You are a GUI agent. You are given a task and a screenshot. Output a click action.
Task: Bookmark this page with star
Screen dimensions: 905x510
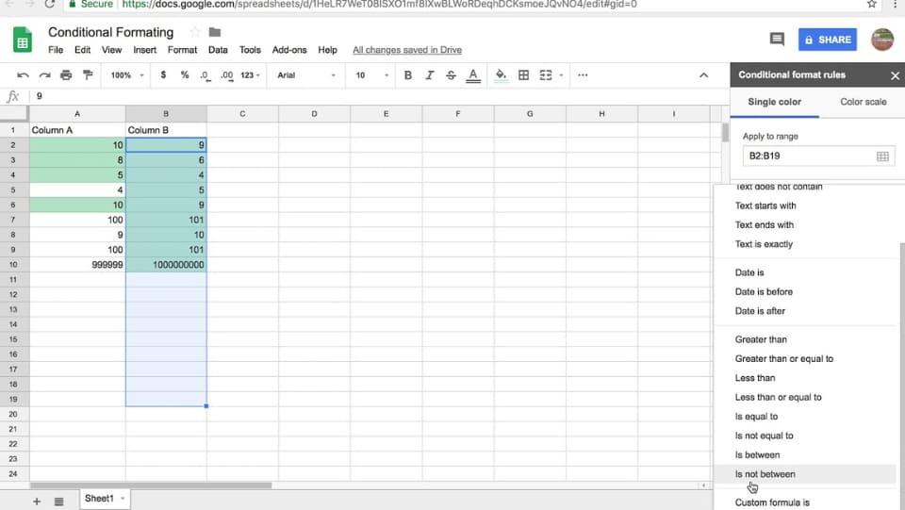point(871,4)
